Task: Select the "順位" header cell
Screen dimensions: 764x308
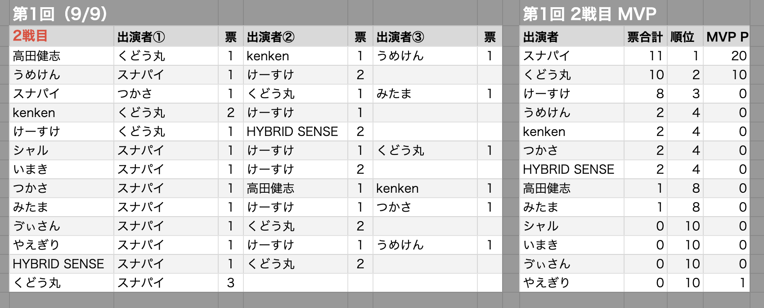Action: pyautogui.click(x=682, y=37)
